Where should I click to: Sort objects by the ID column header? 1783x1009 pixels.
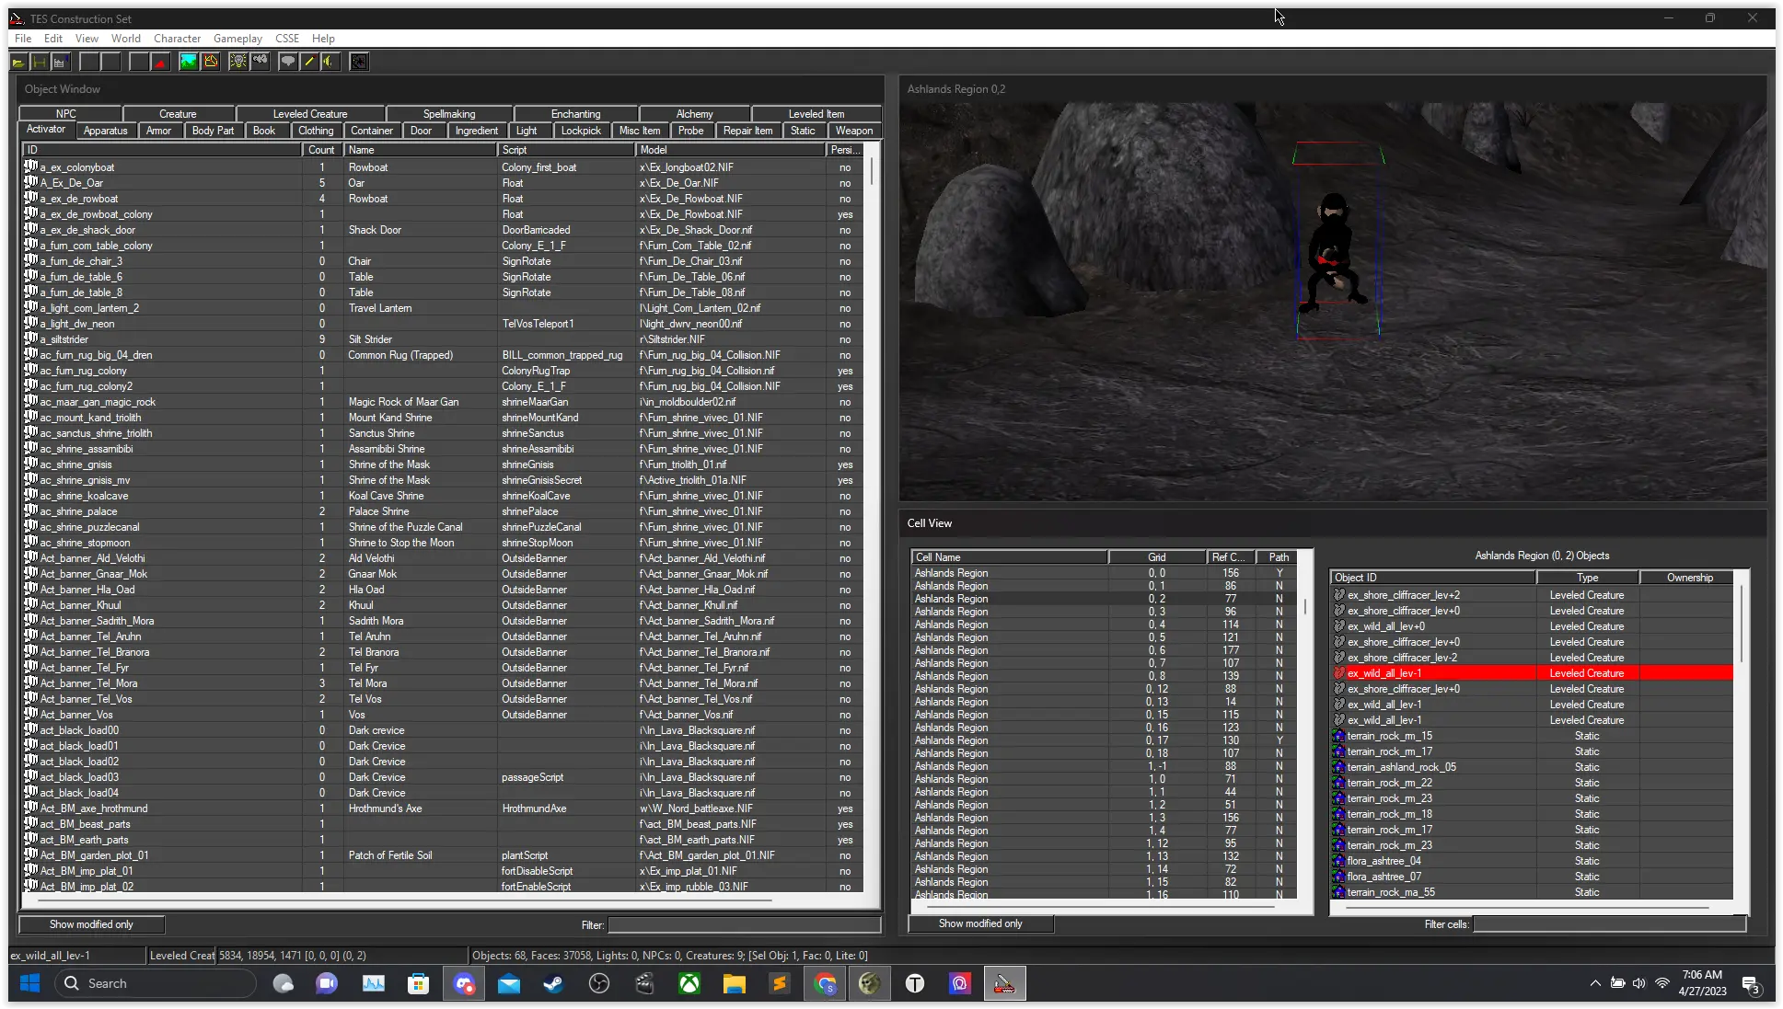coord(162,150)
